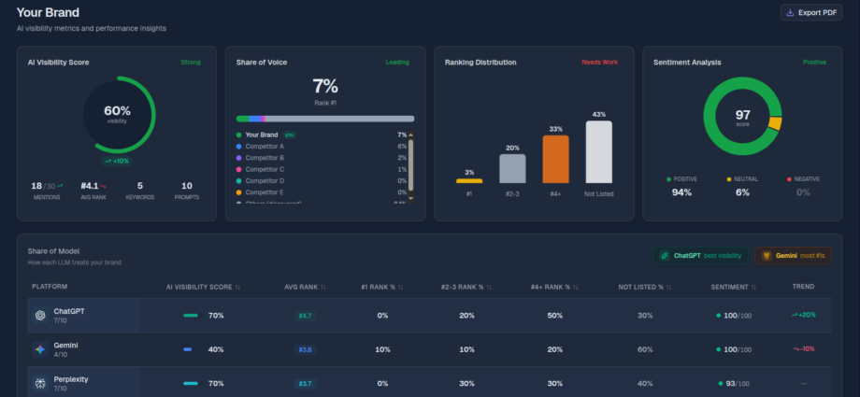Click the ChatGPT +20% trend indicator
Screen dimensions: 860x397
coord(803,315)
